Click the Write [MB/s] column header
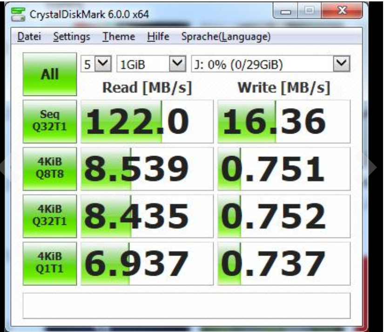Viewport: 384px width, 332px height. (x=284, y=88)
